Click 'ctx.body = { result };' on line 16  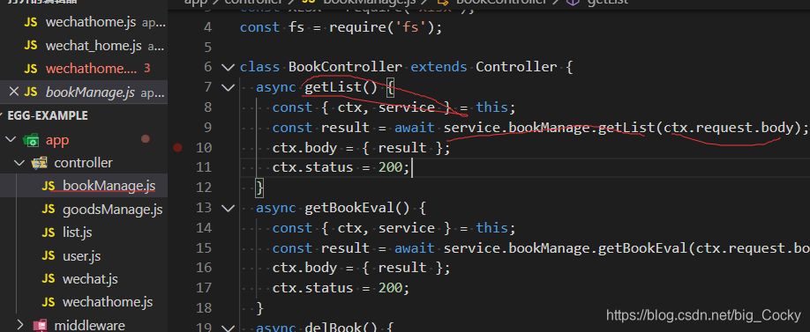tap(362, 268)
